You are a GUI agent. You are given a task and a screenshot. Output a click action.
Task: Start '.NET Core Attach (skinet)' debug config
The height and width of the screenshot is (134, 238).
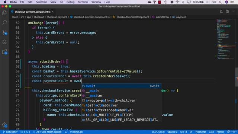click(47, 132)
